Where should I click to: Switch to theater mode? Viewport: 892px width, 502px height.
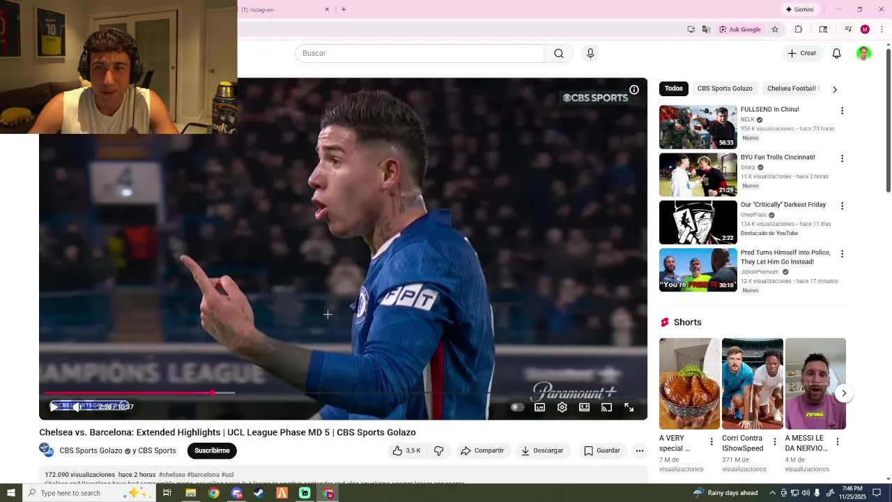tap(585, 407)
